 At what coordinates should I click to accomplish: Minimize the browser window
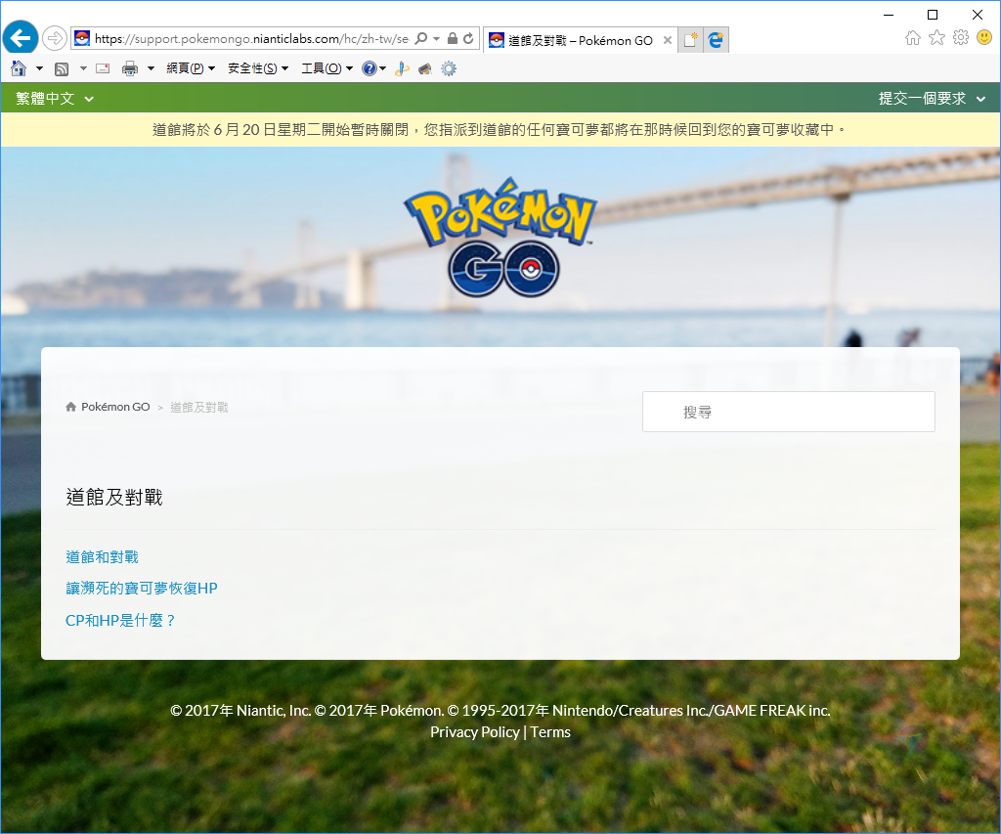click(x=889, y=14)
